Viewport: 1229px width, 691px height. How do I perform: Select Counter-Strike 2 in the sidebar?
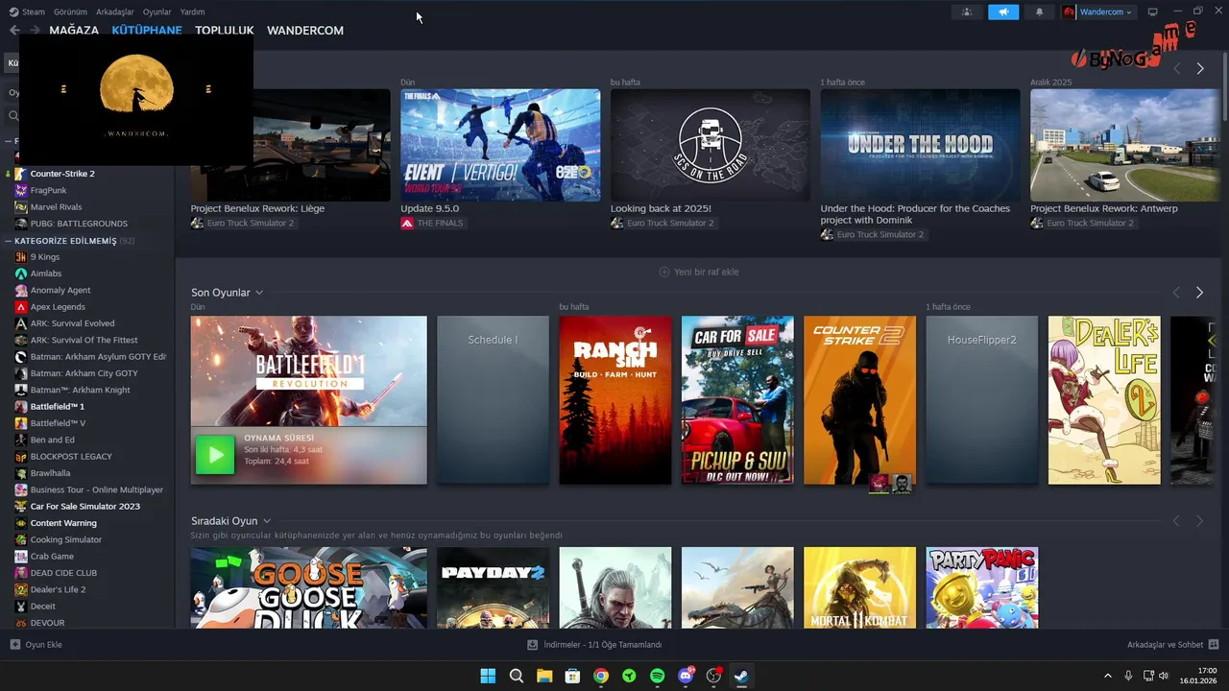[62, 174]
